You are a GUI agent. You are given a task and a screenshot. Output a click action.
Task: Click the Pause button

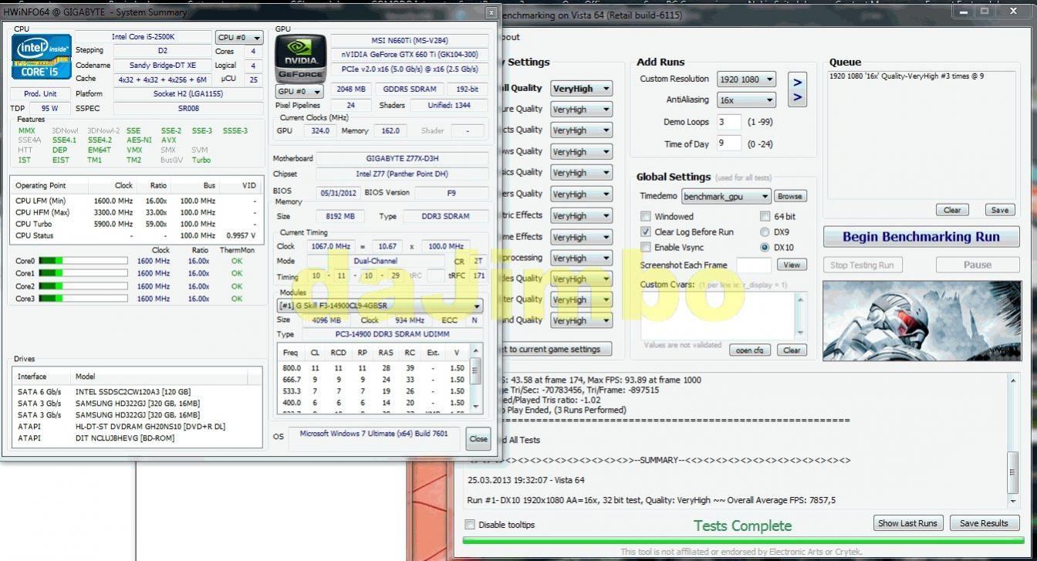(977, 265)
